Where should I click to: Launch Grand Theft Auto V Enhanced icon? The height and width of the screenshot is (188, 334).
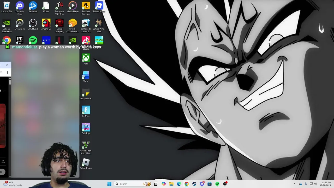86,148
